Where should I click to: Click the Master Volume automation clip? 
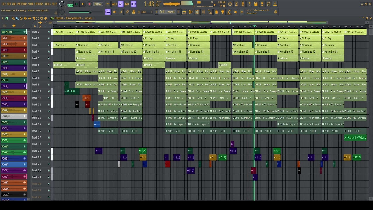point(355,138)
